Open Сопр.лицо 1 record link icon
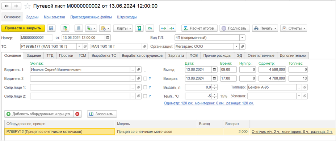The width and height of the screenshot is (336, 141). click(139, 87)
